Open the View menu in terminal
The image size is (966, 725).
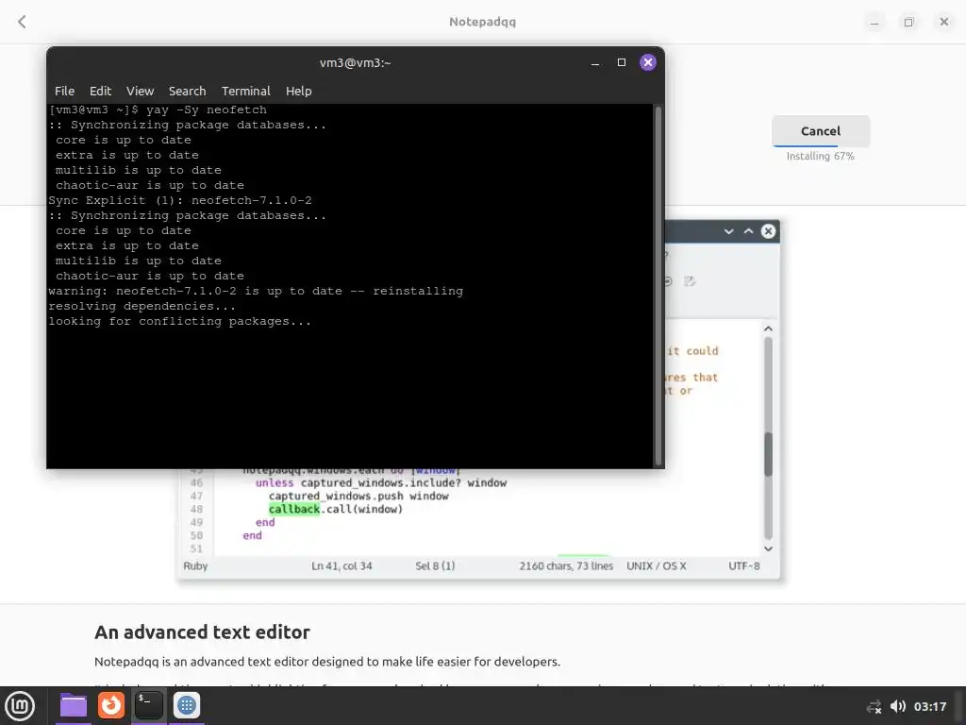pos(140,92)
